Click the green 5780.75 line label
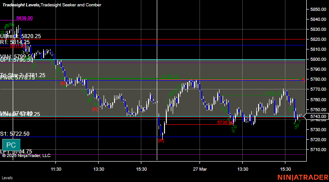 point(170,77)
